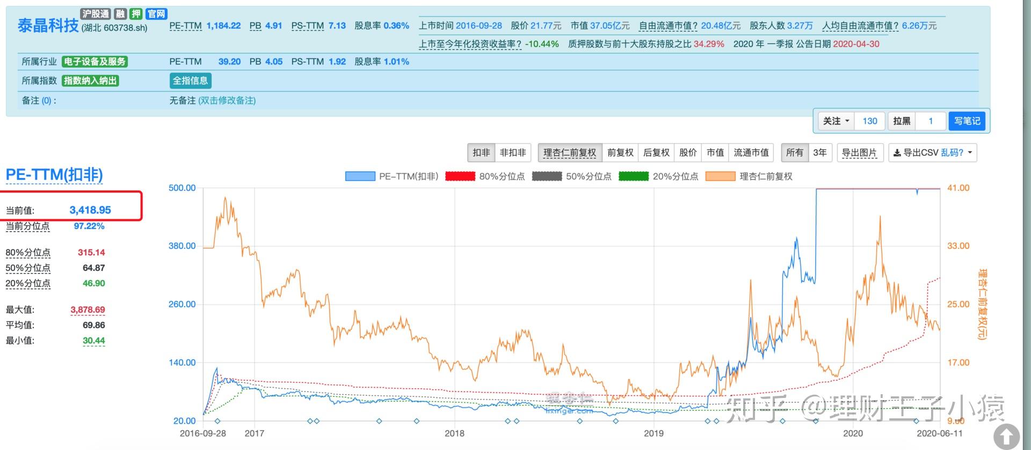
Task: Click the 融 margin-trading badge
Action: [x=120, y=14]
